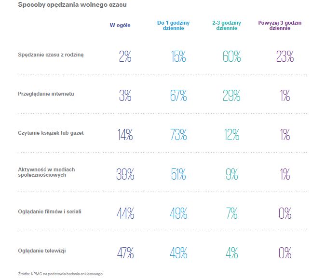Screen dimensions: 312x280
Task: Click the 44% value for films and series
Action: (125, 214)
